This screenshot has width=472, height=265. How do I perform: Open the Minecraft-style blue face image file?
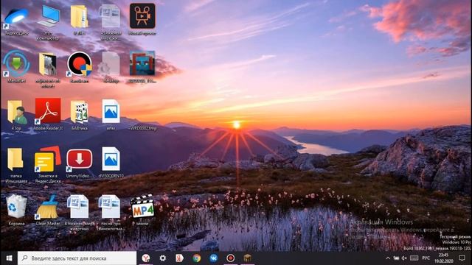142,63
